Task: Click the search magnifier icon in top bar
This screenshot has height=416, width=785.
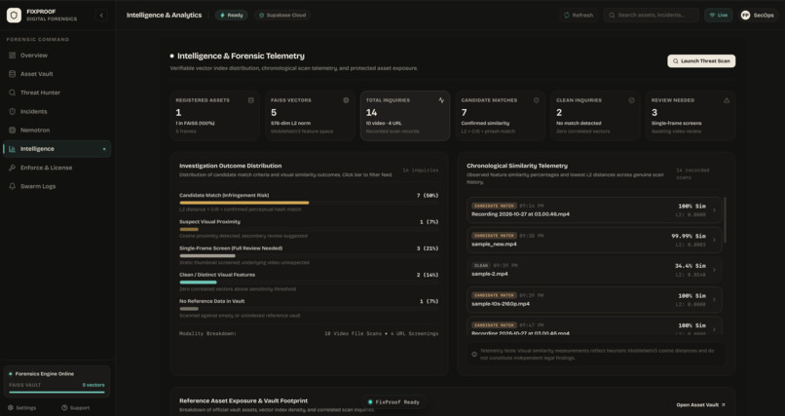Action: click(612, 15)
